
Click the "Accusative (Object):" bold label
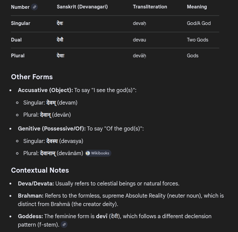pyautogui.click(x=45, y=90)
